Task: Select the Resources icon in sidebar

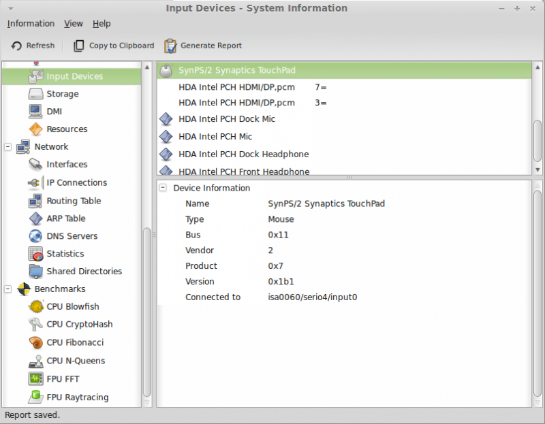Action: [36, 129]
